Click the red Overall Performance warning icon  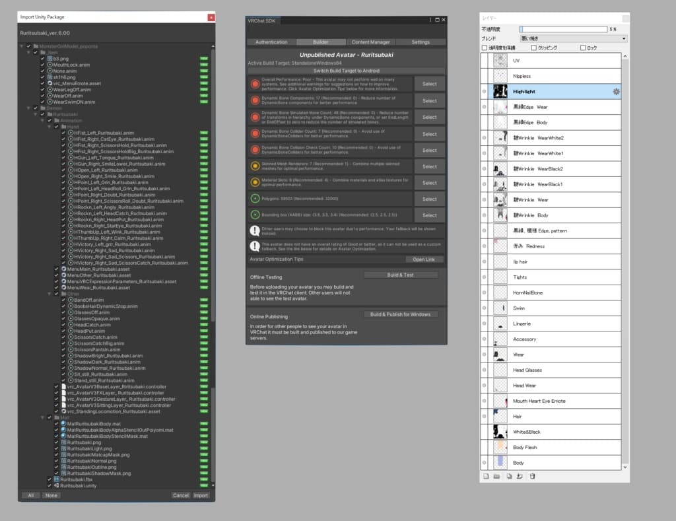(x=255, y=84)
